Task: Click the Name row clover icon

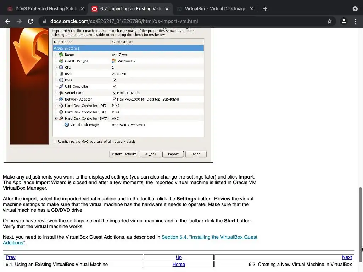Action: point(61,55)
